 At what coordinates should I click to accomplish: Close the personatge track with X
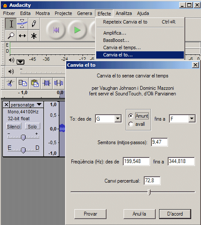tap(6, 105)
